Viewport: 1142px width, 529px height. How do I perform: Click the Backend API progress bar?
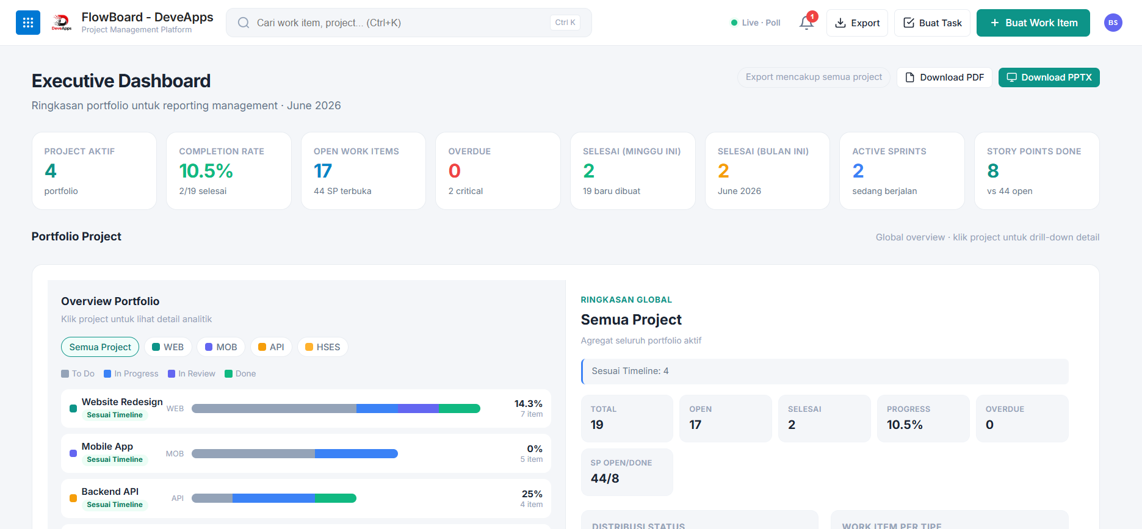coord(274,498)
